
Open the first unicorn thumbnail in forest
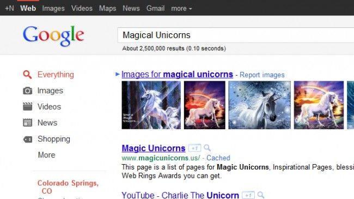[151, 105]
